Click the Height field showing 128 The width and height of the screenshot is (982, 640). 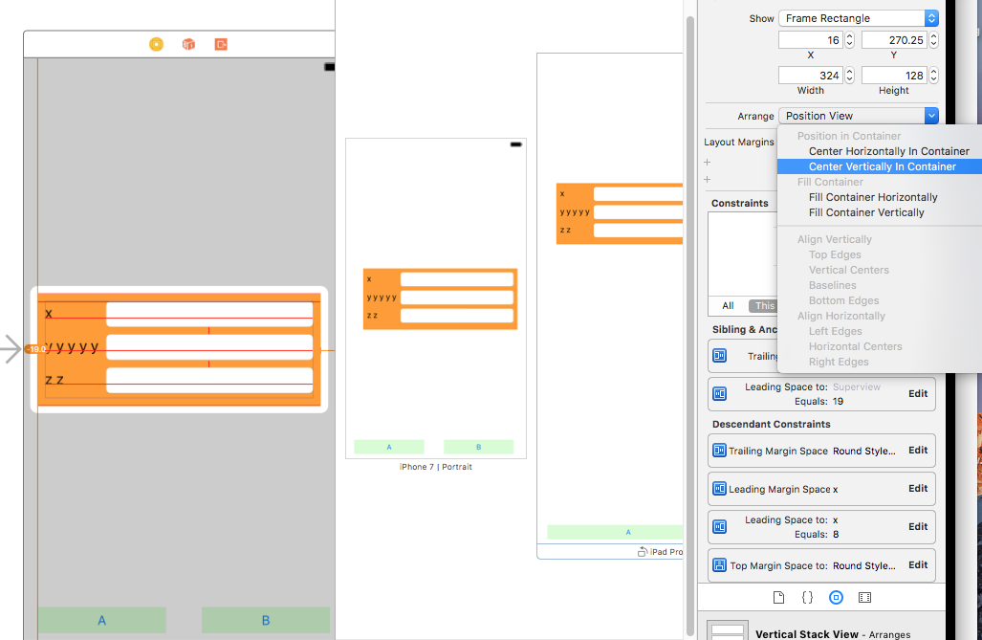tap(894, 76)
